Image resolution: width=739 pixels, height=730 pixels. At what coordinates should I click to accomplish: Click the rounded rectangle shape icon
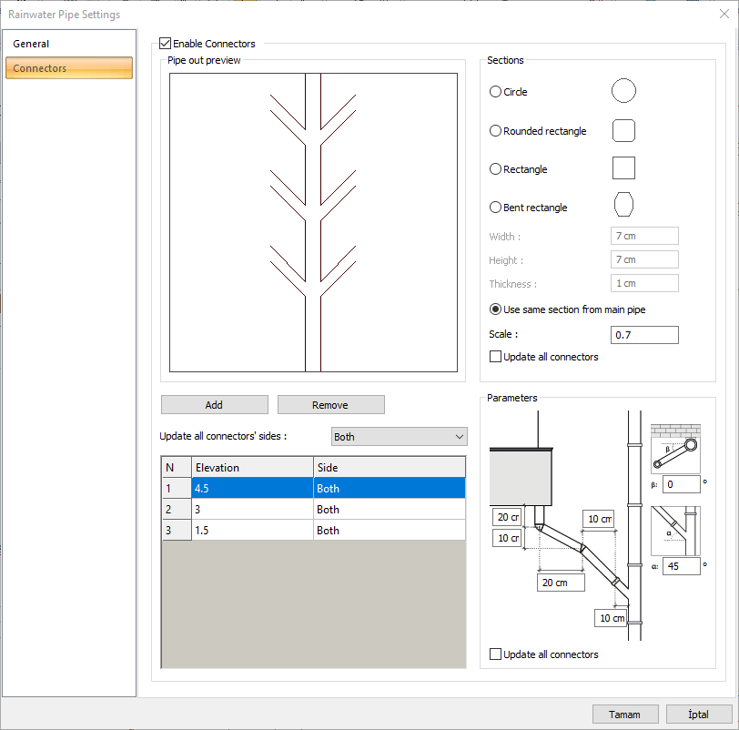[x=623, y=131]
